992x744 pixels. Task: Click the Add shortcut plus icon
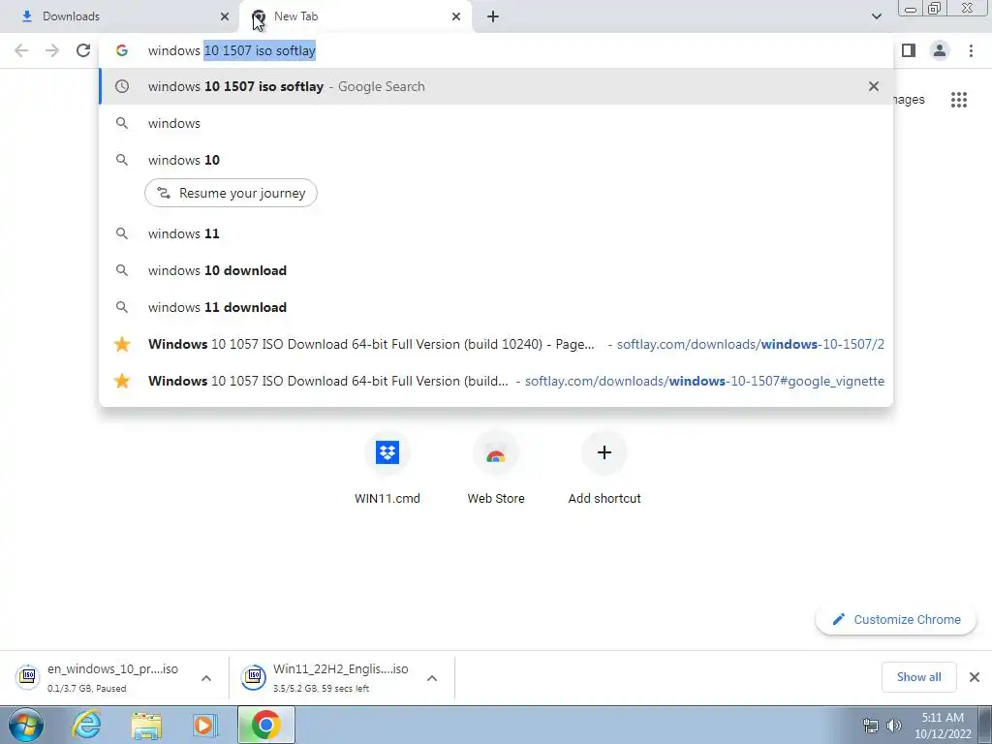click(x=604, y=453)
